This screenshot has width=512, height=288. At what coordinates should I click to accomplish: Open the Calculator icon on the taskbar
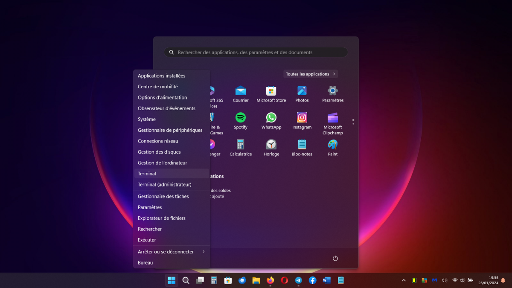coord(214,280)
